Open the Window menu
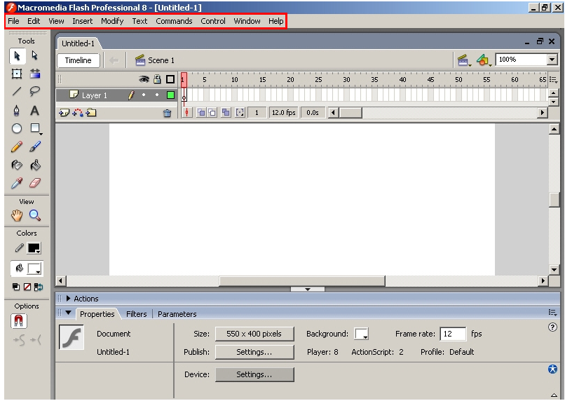Image resolution: width=565 pixels, height=401 pixels. coord(247,21)
